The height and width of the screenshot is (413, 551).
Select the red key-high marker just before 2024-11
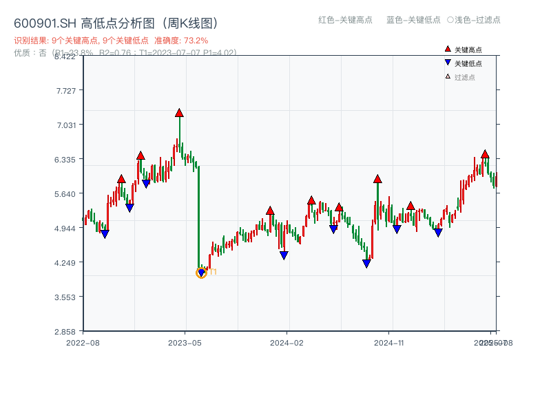(377, 179)
